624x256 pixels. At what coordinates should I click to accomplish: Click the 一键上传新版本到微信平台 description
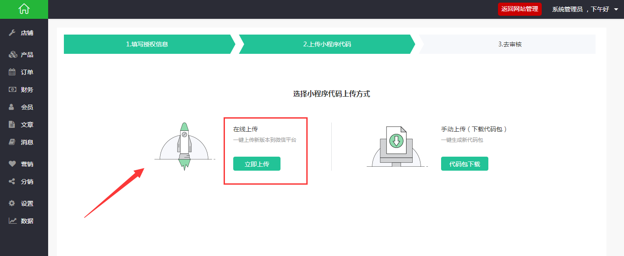[x=265, y=140]
